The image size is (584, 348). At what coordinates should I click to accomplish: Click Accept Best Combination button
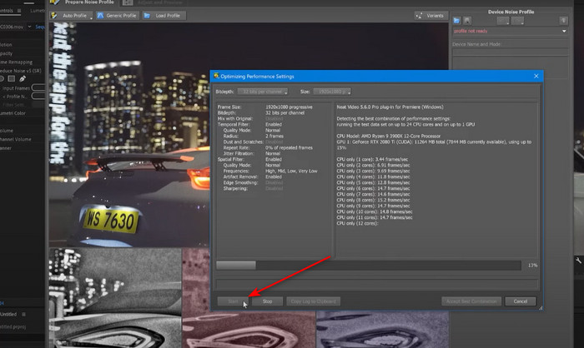point(471,301)
